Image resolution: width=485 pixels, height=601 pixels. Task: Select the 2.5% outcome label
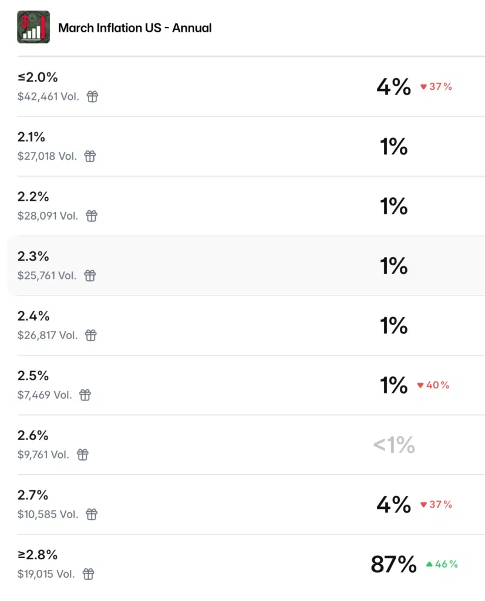point(33,376)
